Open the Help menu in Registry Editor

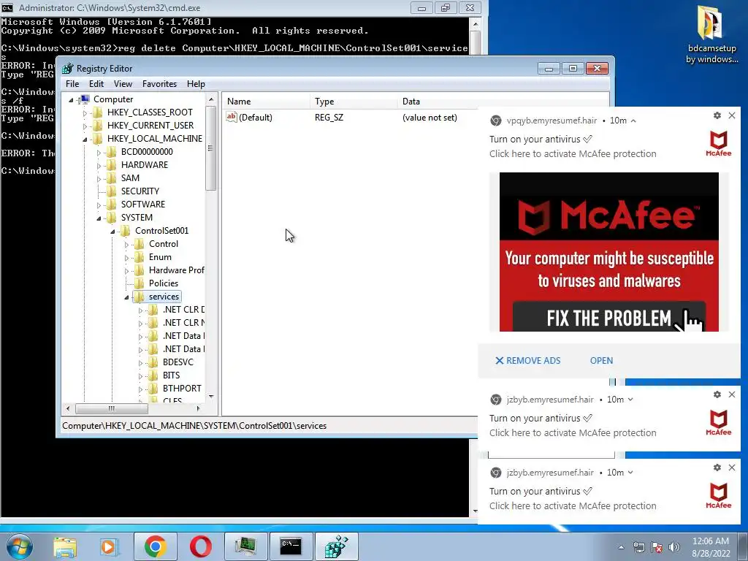tap(196, 84)
